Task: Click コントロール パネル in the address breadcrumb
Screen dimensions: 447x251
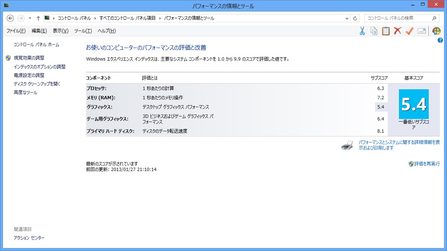Action: click(74, 18)
